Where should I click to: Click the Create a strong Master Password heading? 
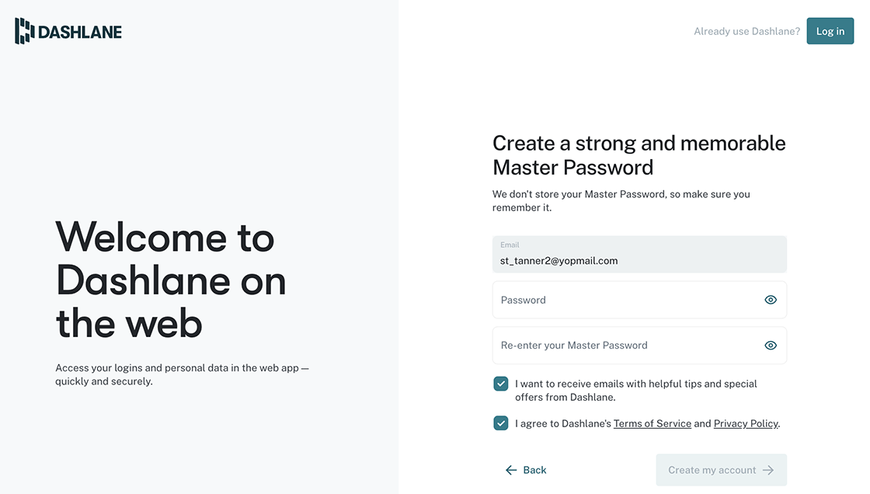tap(639, 155)
